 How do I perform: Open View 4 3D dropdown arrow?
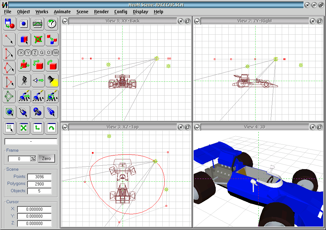click(197, 127)
